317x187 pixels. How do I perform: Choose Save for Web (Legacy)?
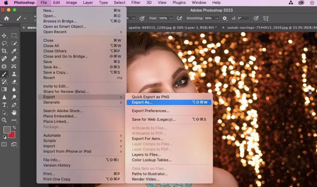[x=154, y=120]
